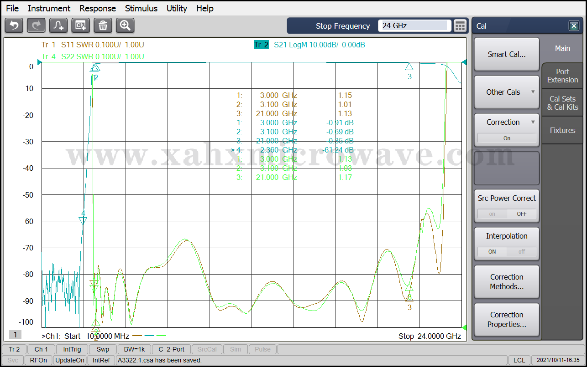Expand the Correction dropdown arrow
The image size is (587, 367).
pyautogui.click(x=533, y=122)
